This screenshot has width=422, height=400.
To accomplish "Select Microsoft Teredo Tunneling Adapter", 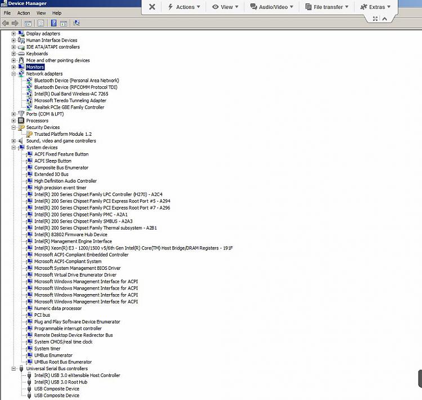I will pyautogui.click(x=70, y=100).
